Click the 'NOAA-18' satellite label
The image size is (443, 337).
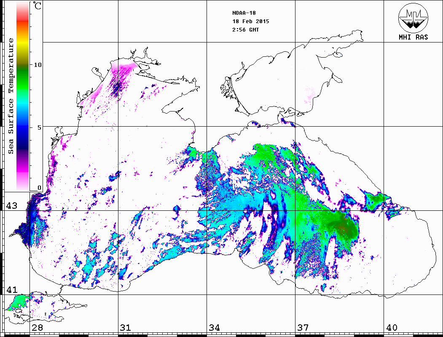pos(244,13)
